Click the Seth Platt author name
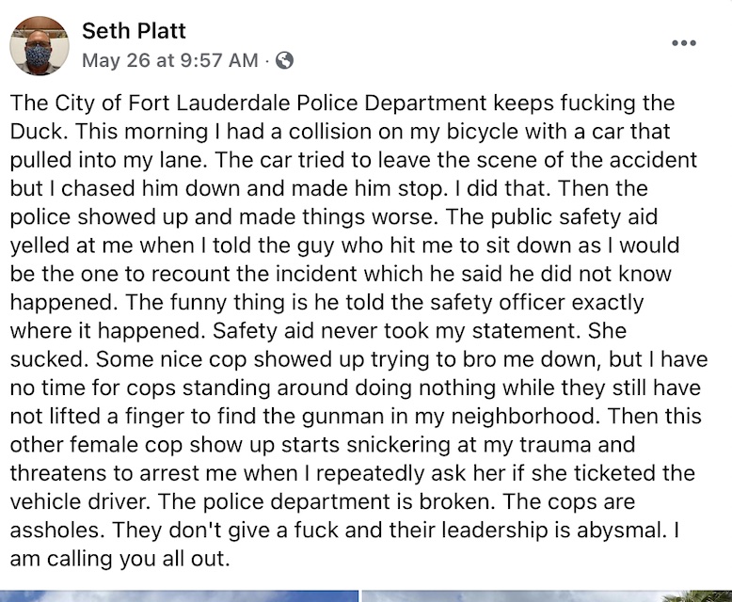Screen dimensions: 732x602 pyautogui.click(x=134, y=31)
